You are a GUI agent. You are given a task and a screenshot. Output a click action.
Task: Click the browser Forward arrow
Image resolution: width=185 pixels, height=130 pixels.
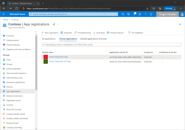click(x=10, y=8)
